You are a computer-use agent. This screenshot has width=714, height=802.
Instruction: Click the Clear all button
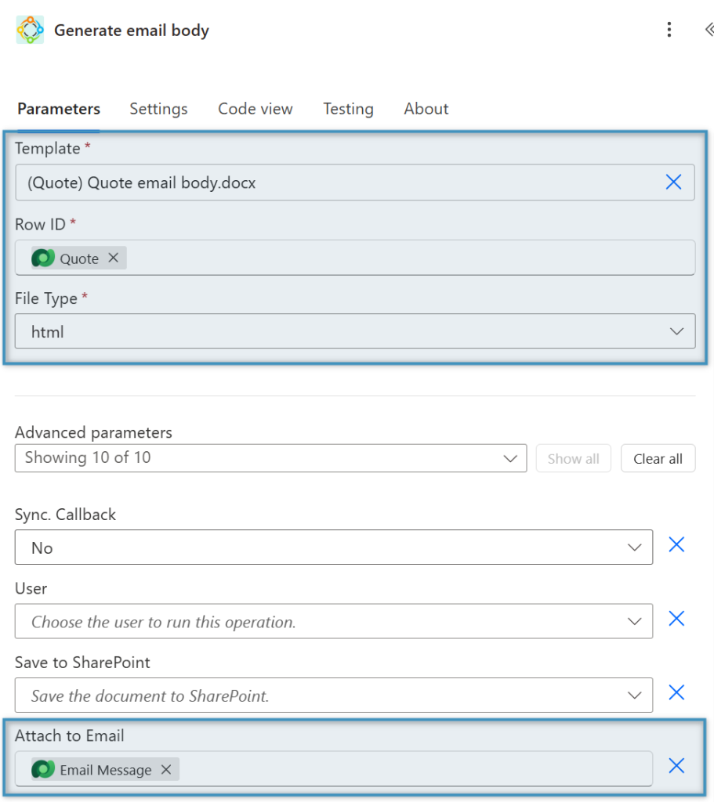click(658, 458)
